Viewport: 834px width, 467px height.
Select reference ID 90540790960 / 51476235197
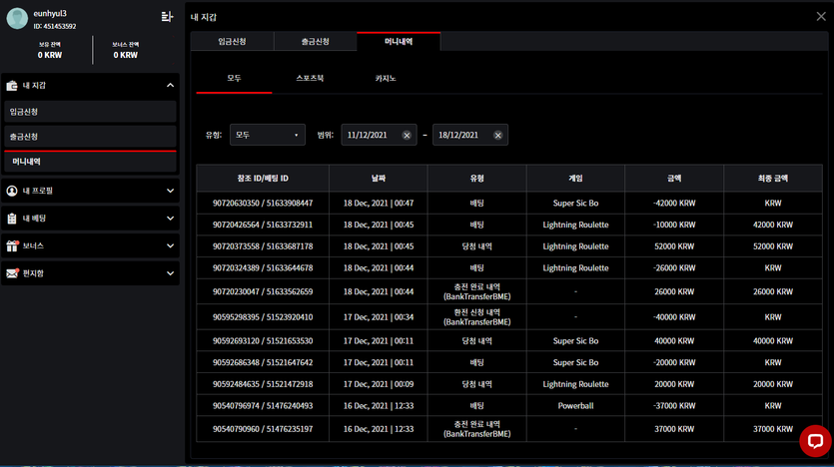click(263, 429)
